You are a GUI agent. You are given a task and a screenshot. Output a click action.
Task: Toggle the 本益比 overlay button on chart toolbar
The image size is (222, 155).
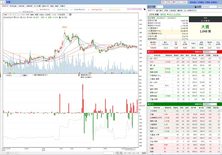pos(41,15)
